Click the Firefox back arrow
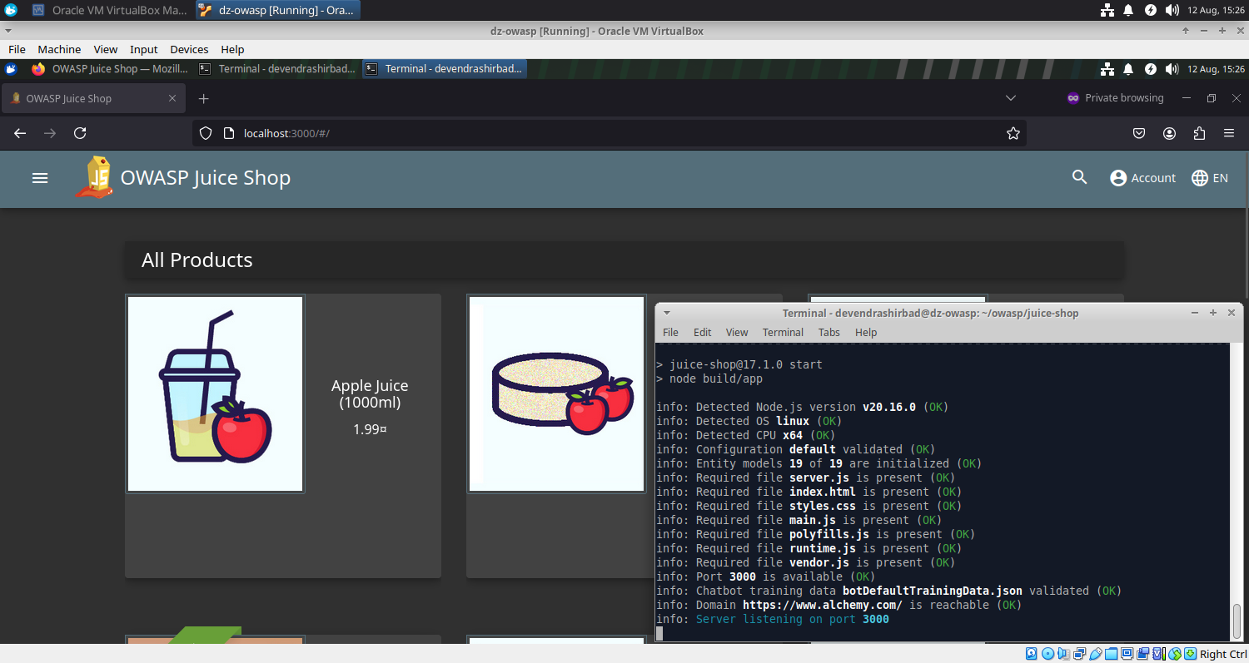Screen dimensions: 1249x663 point(20,133)
